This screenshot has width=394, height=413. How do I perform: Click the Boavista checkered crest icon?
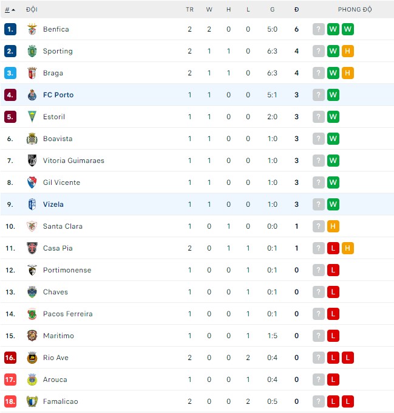point(32,139)
